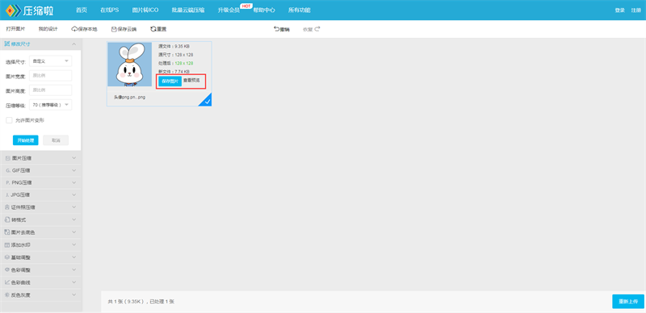This screenshot has width=646, height=313.
Task: Expand the 基础调整 section chevron
Action: [x=73, y=257]
